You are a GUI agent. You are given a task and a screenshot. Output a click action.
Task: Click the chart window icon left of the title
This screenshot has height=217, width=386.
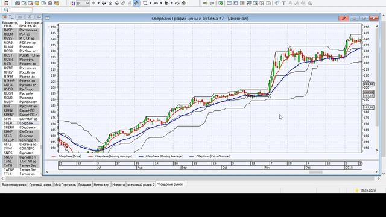coord(48,18)
